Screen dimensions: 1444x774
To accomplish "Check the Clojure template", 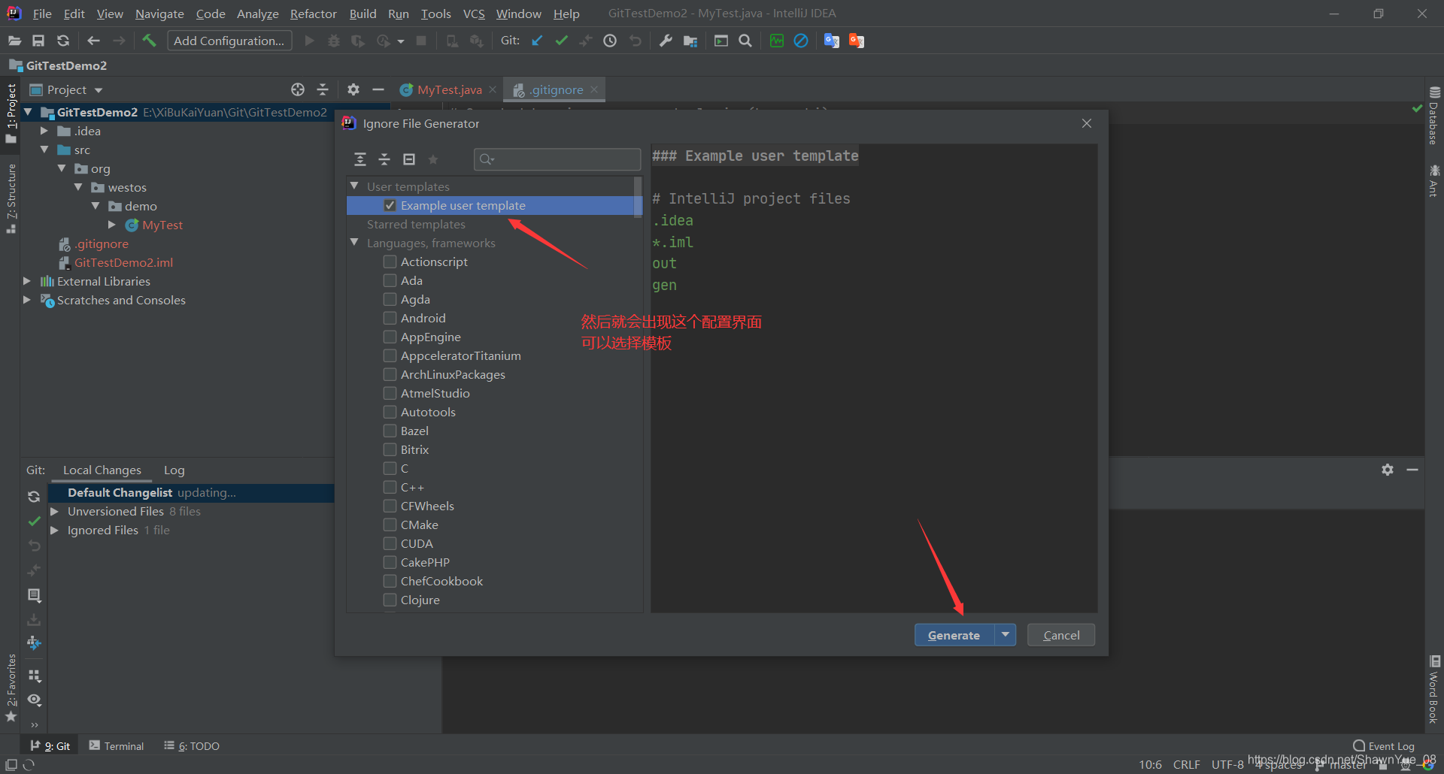I will pyautogui.click(x=390, y=600).
